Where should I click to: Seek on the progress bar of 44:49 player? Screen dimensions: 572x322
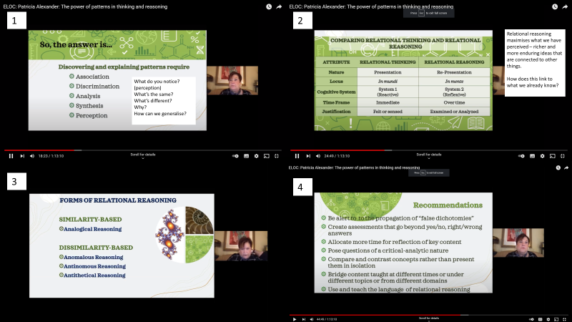point(428,315)
